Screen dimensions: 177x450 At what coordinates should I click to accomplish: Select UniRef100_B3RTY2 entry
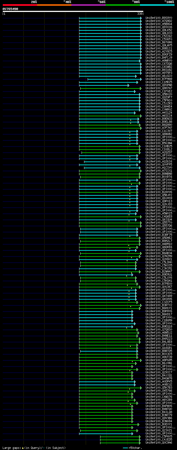coord(159,305)
